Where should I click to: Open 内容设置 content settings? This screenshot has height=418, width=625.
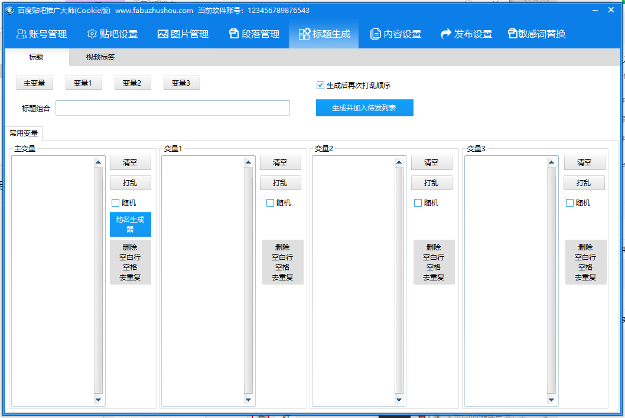point(396,34)
